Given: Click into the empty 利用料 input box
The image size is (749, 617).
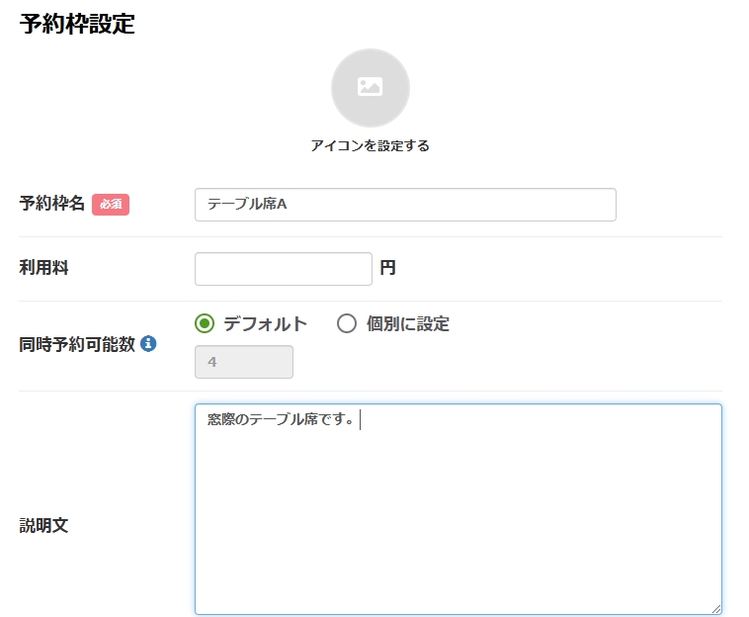Looking at the screenshot, I should click(x=283, y=268).
